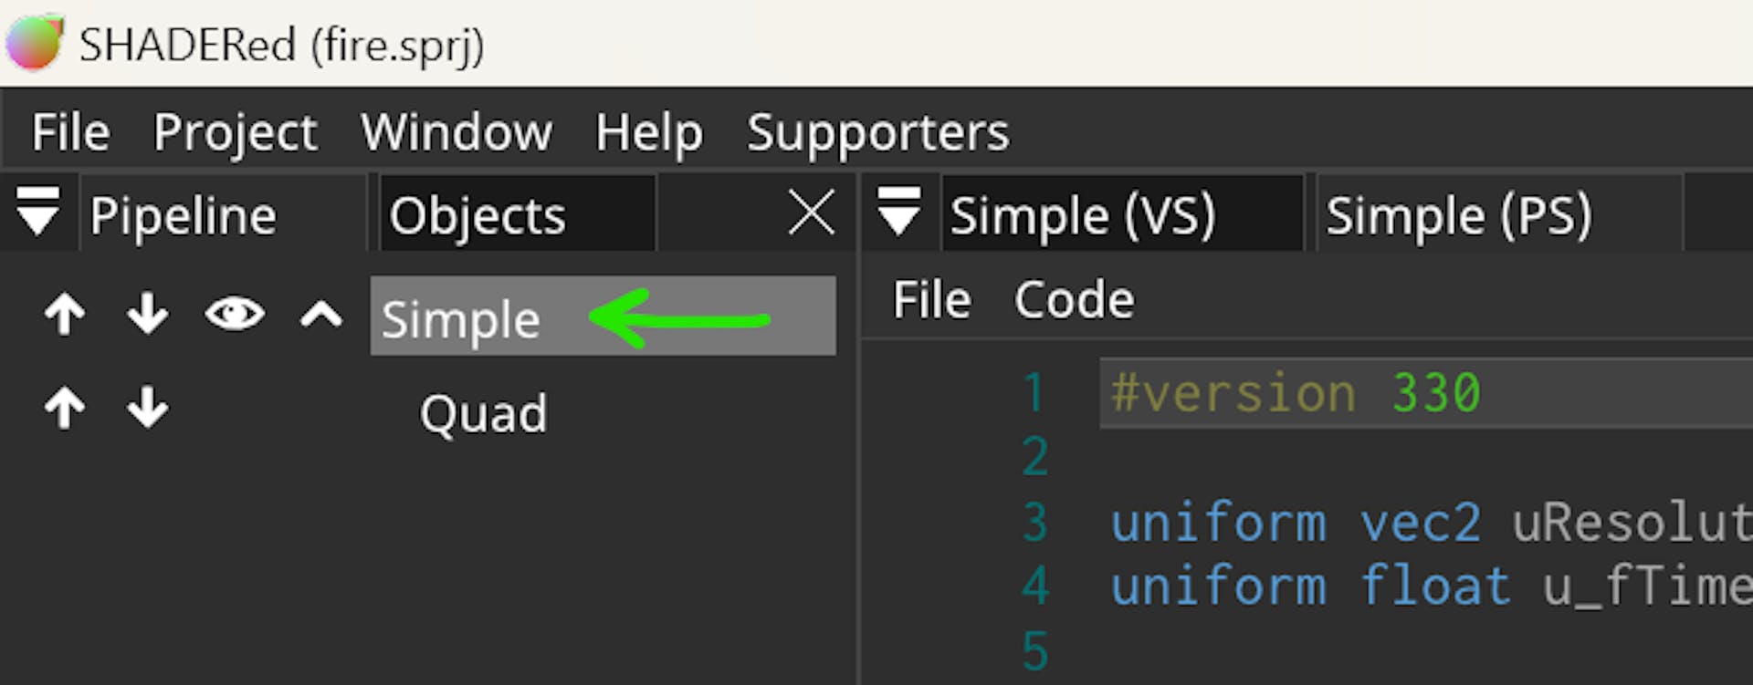Move the Simple pass up
Viewport: 1753px width, 685px height.
[x=65, y=316]
